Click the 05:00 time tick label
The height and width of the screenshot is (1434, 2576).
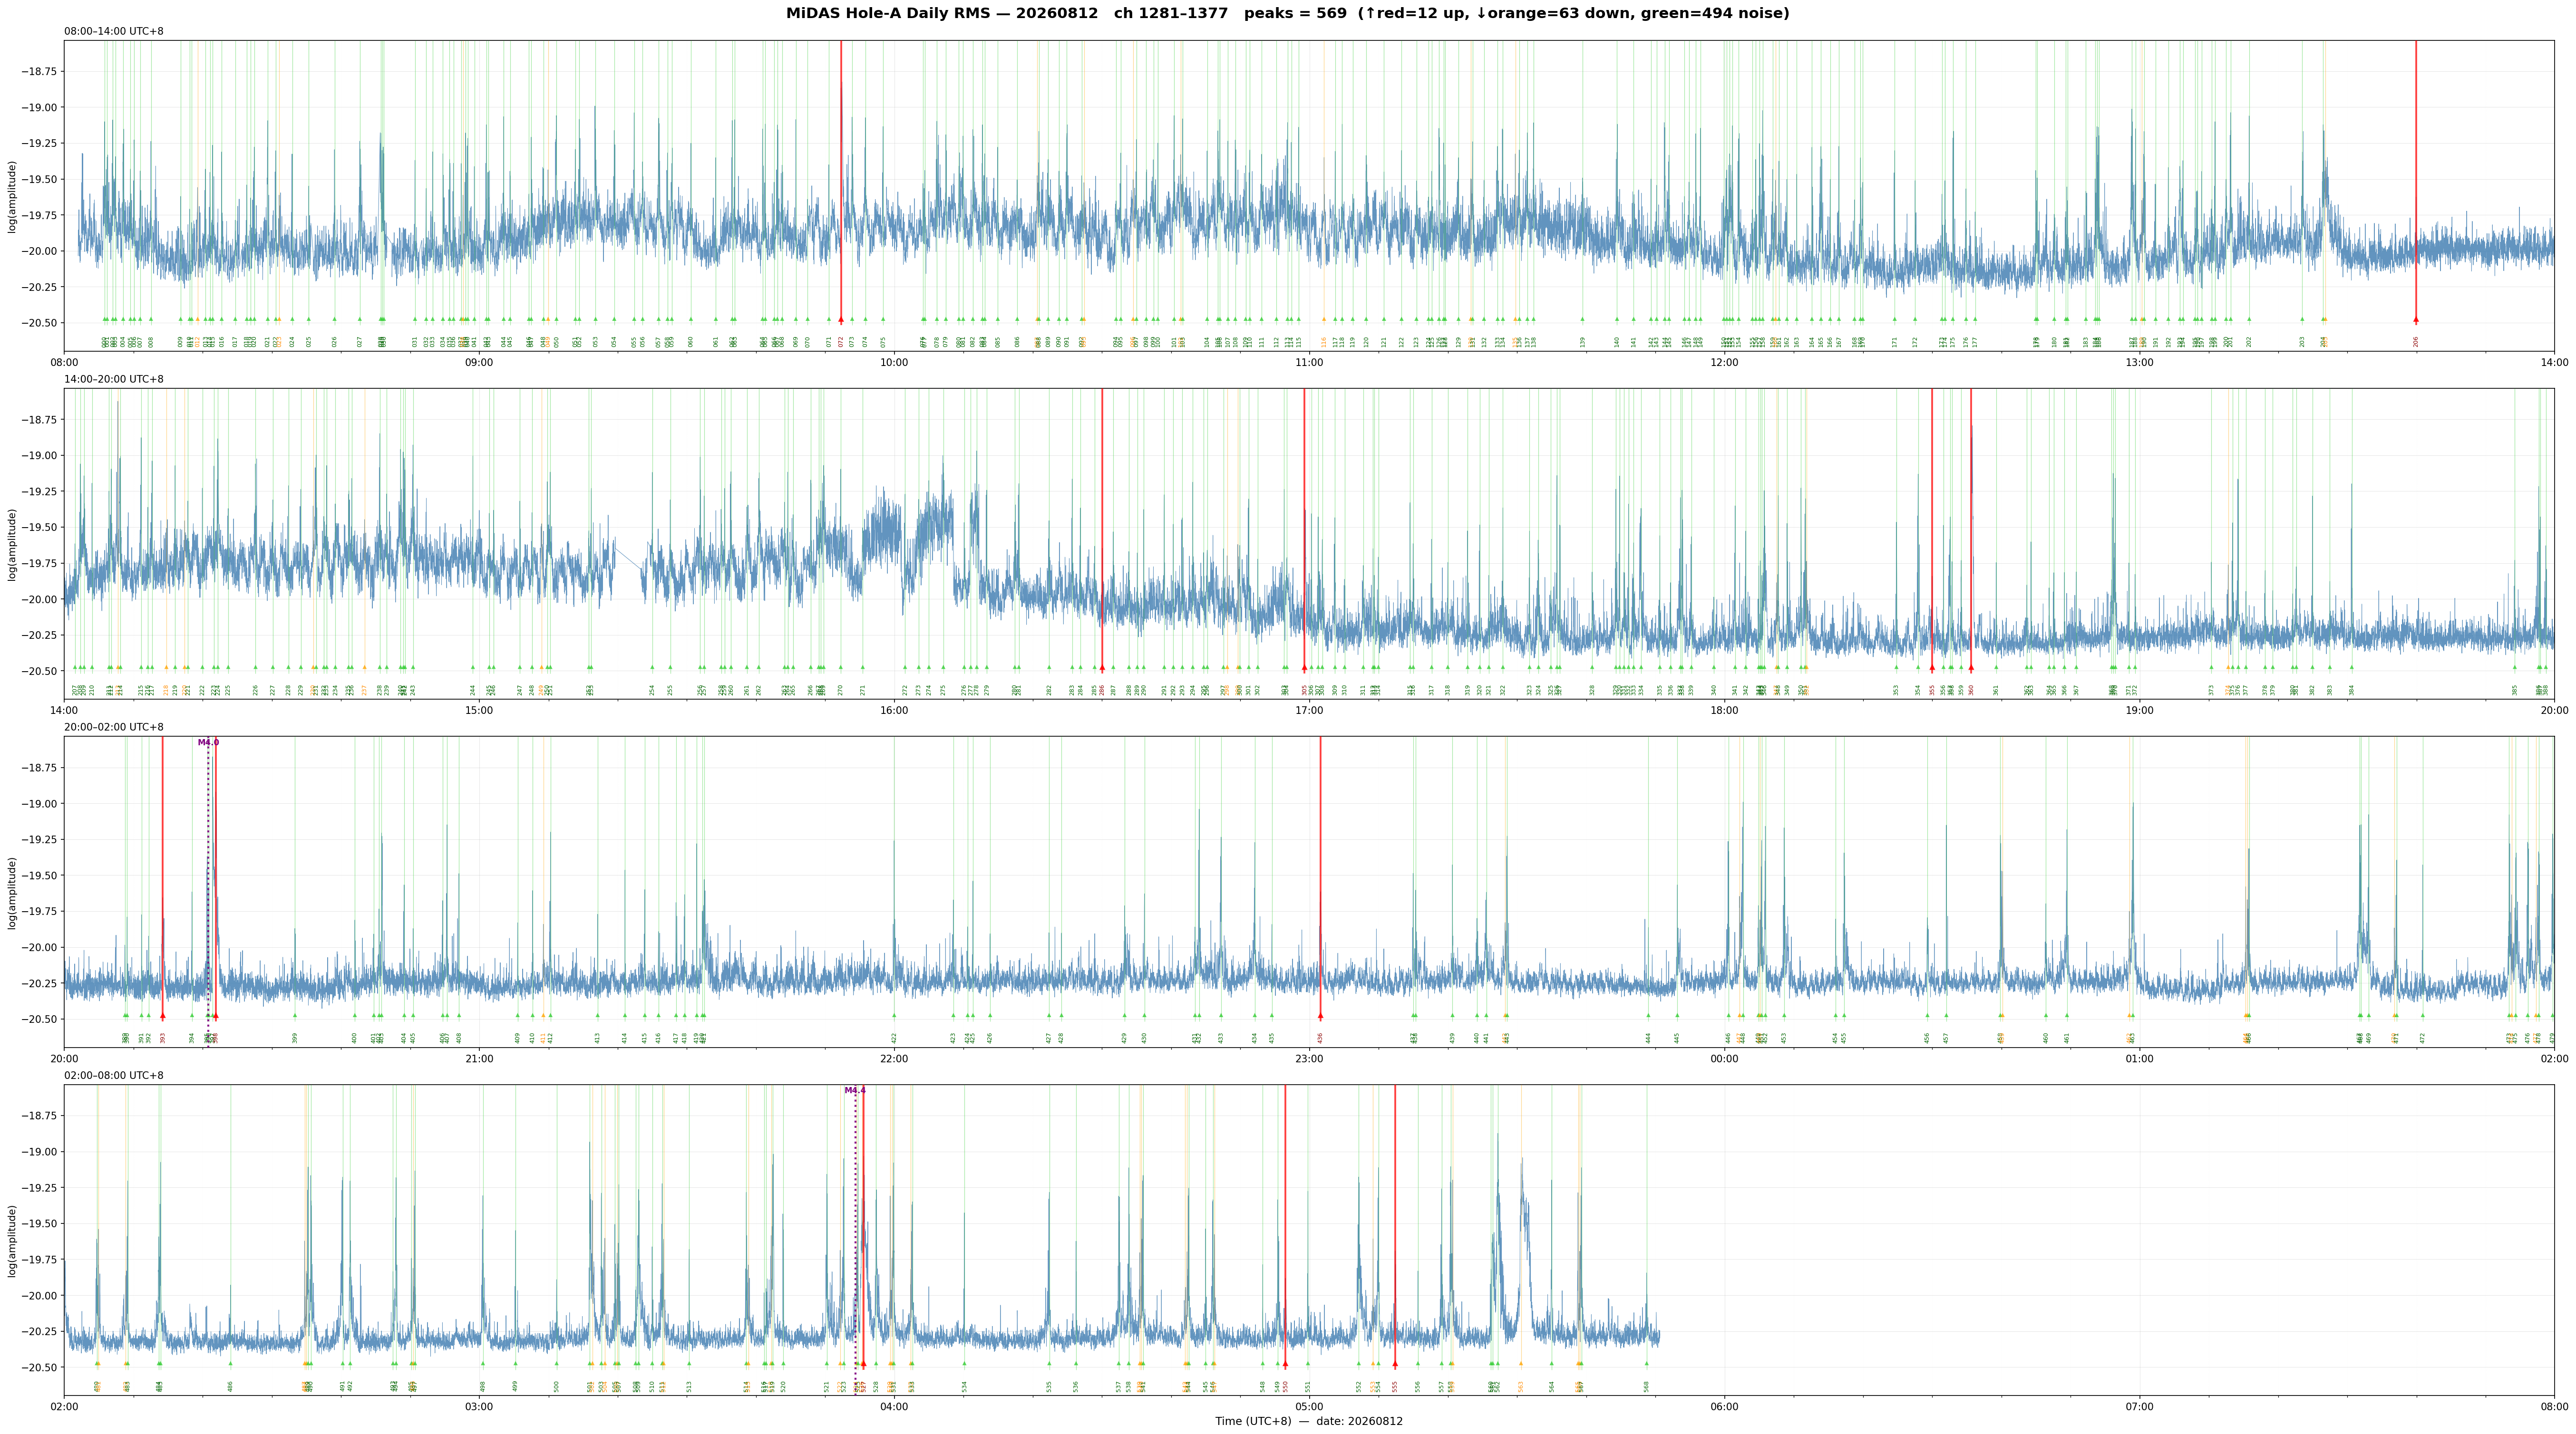point(1309,1407)
